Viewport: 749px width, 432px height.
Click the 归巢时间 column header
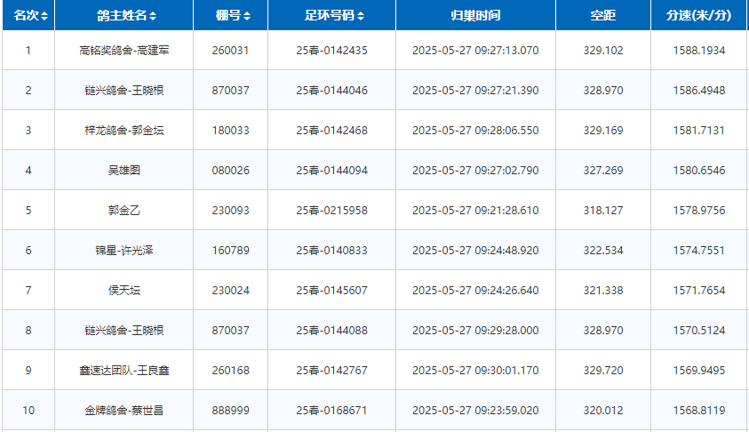[475, 15]
